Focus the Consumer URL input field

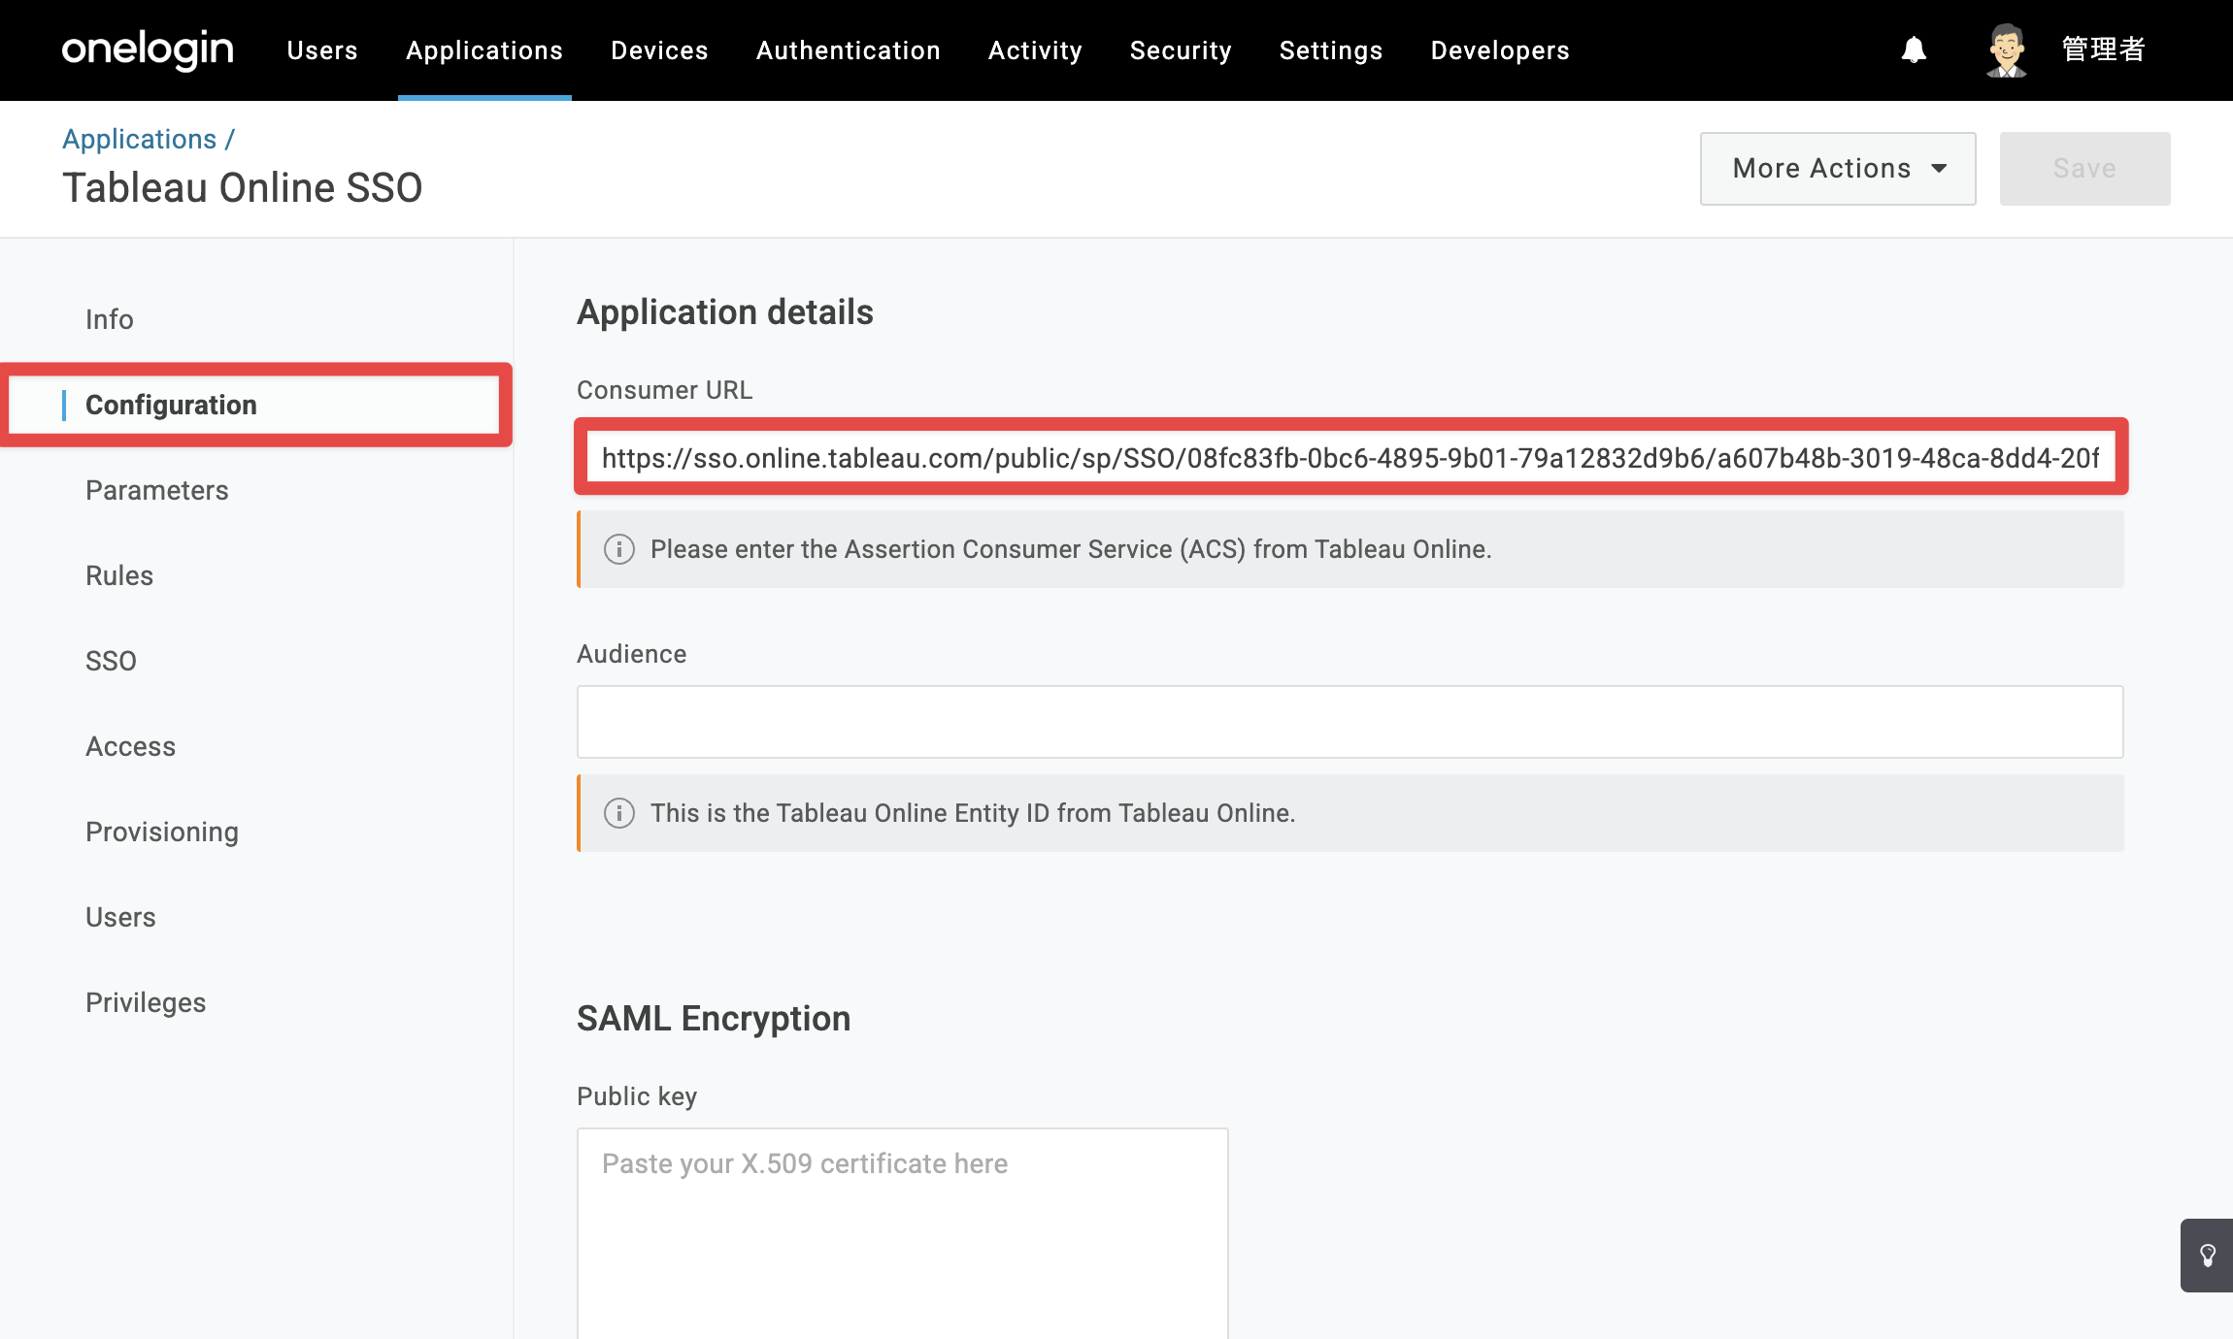coord(1350,457)
